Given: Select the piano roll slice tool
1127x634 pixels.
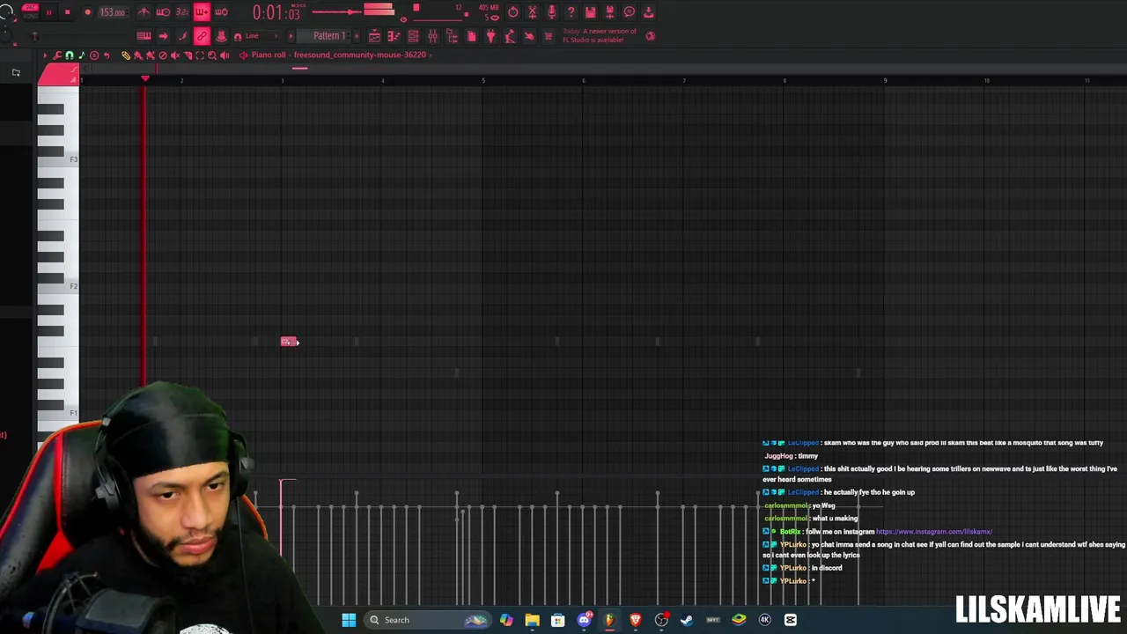Looking at the screenshot, I should tap(188, 55).
